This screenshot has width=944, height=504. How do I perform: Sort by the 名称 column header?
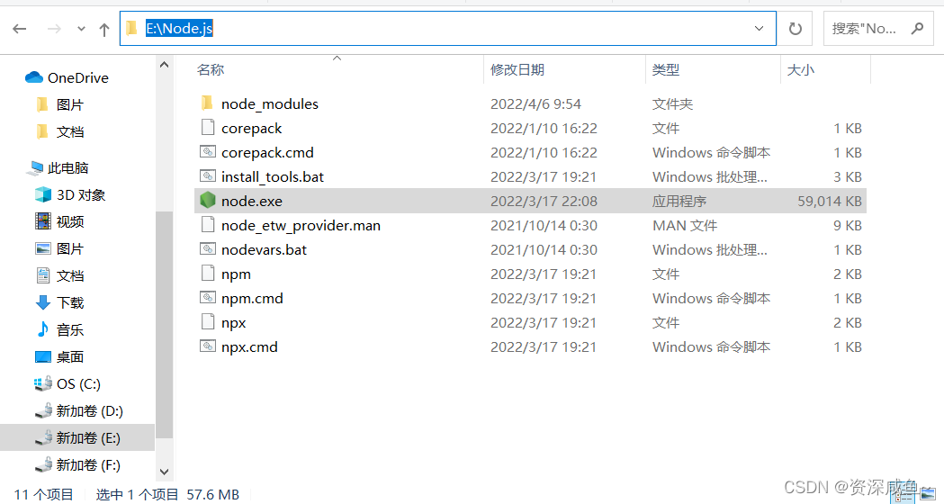click(210, 70)
